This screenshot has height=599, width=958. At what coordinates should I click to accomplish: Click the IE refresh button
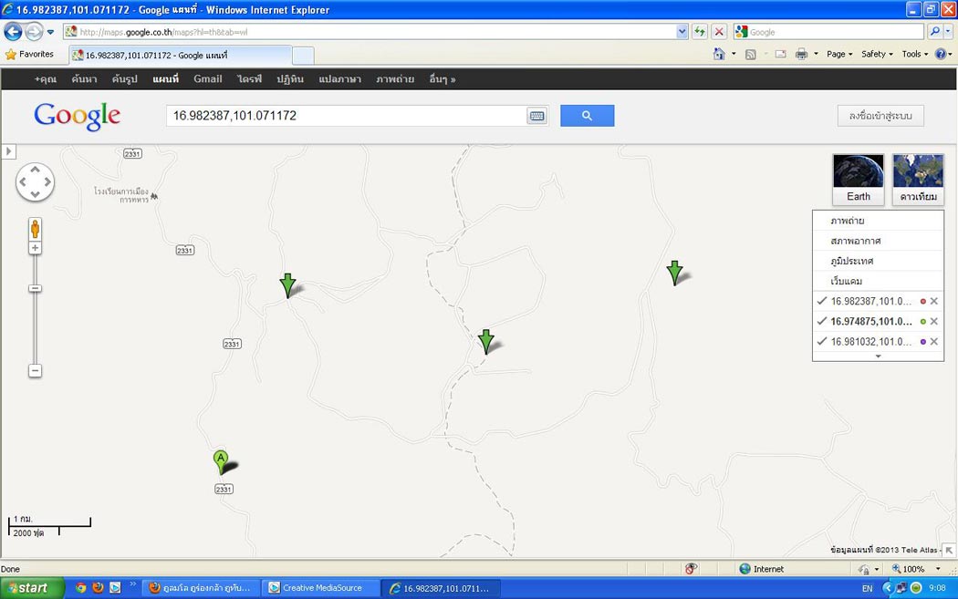700,32
